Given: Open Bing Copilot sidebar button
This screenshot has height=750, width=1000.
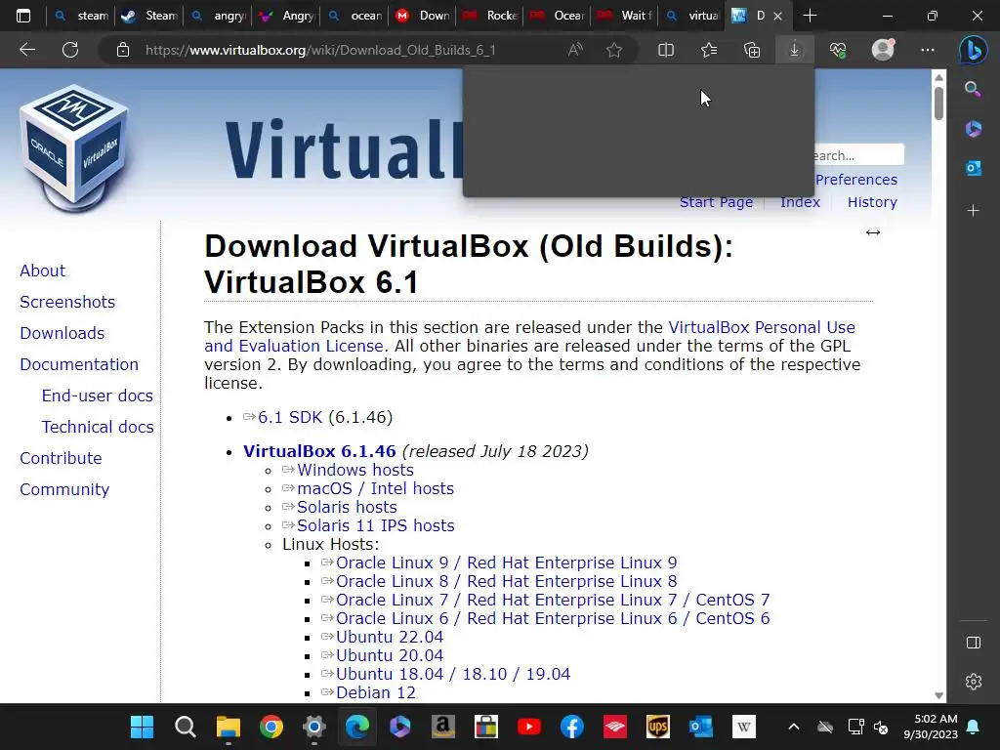Looking at the screenshot, I should 974,50.
